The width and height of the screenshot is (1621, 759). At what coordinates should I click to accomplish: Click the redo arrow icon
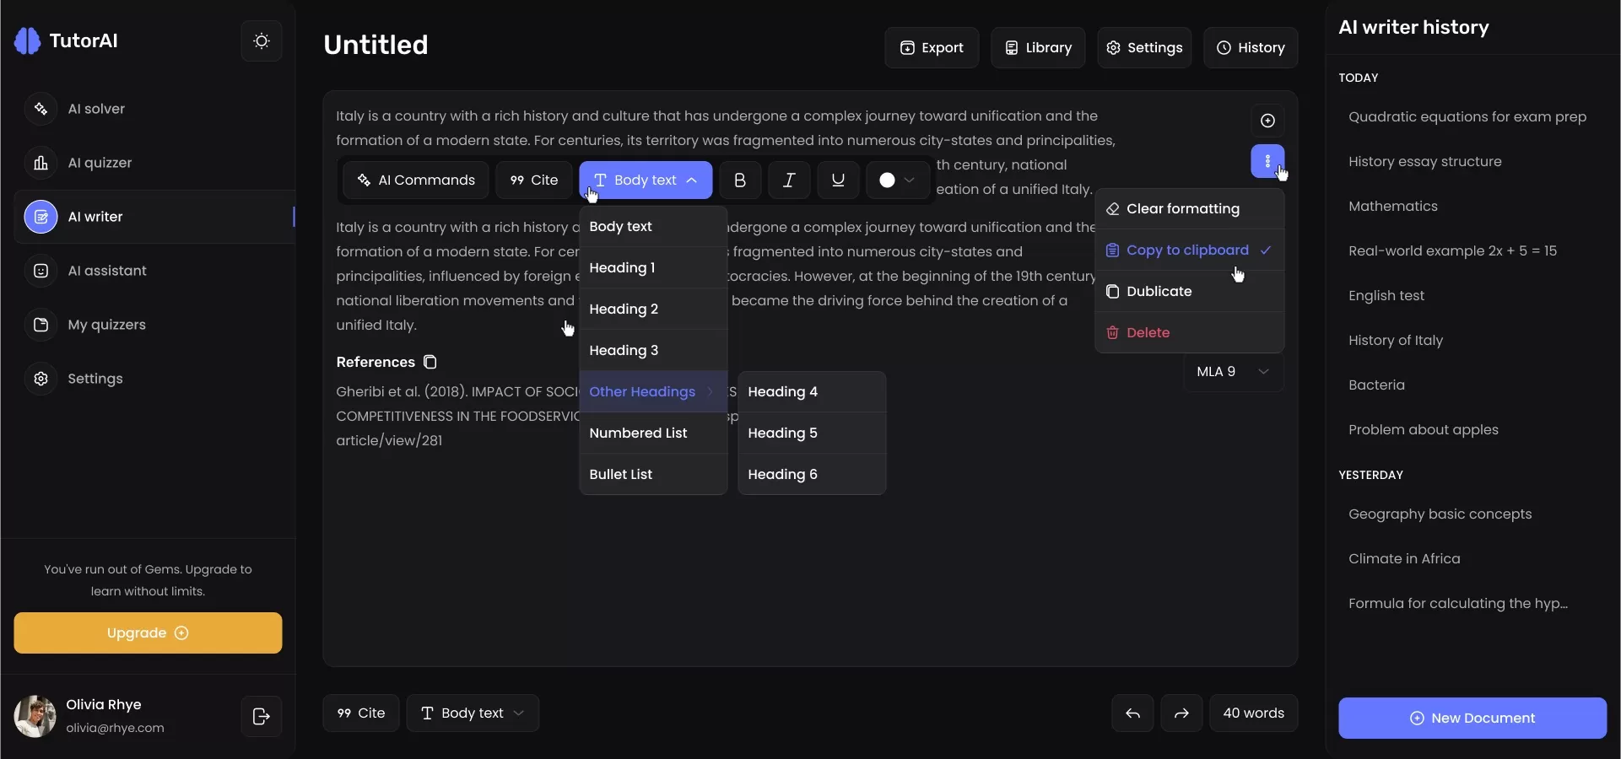click(1181, 713)
